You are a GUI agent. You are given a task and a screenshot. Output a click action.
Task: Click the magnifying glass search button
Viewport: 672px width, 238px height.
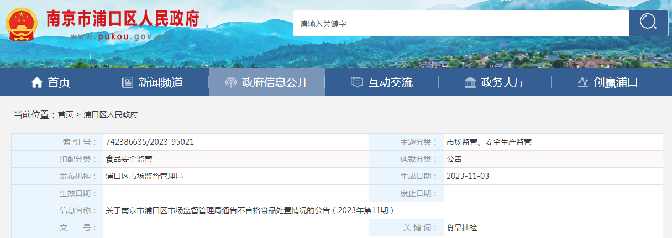pyautogui.click(x=648, y=23)
